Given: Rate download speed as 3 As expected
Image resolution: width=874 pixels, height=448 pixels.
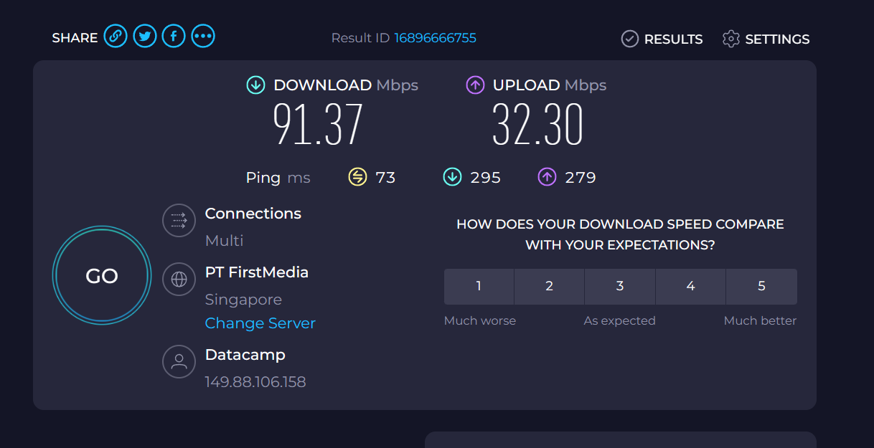Looking at the screenshot, I should (620, 287).
